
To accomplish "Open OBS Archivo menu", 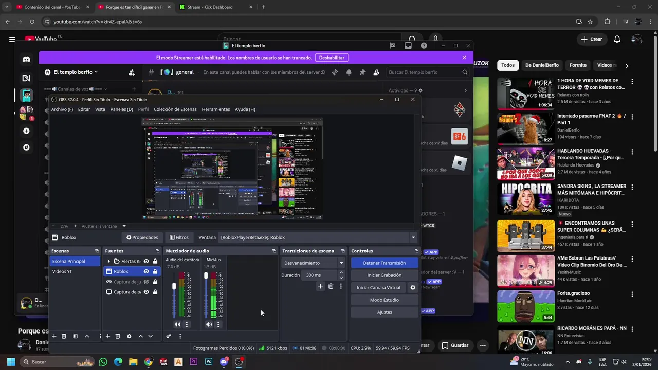I will pyautogui.click(x=62, y=109).
